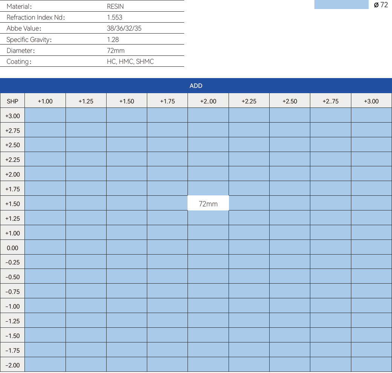Viewport: 392px width, 373px height.
Task: Click the blue legend swatch beside ø 72
Action: 341,5
